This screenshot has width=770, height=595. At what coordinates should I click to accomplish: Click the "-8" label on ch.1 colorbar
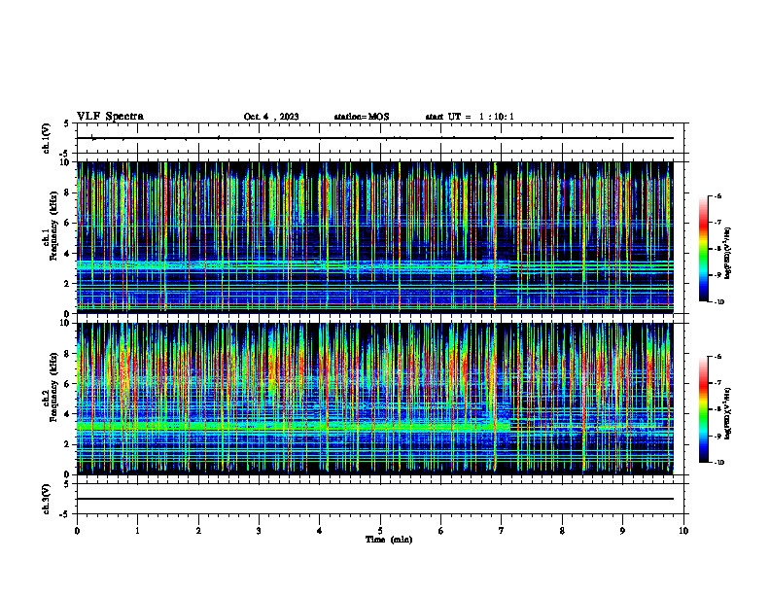(x=717, y=249)
